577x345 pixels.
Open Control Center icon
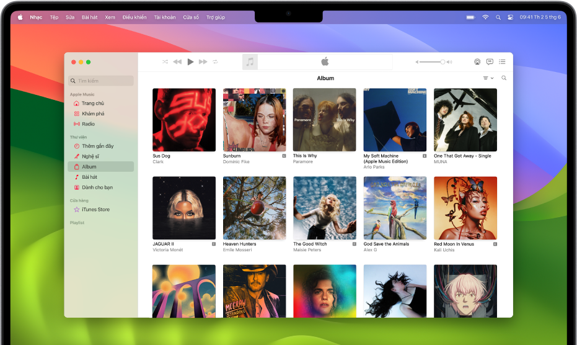(x=511, y=17)
